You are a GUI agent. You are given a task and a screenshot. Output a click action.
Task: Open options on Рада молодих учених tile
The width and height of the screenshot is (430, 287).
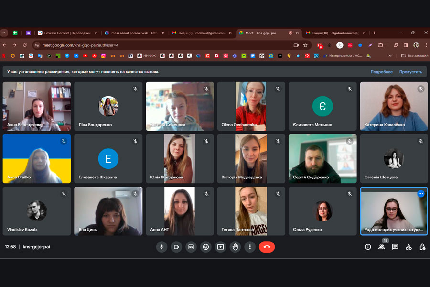pyautogui.click(x=421, y=194)
